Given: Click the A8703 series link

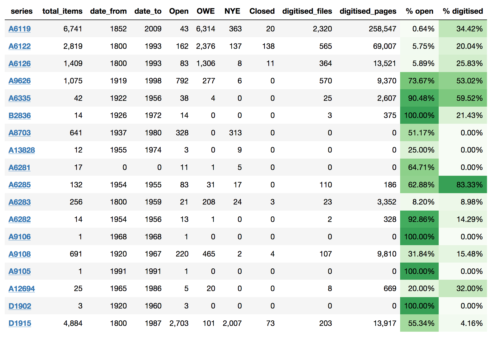Looking at the screenshot, I should (20, 132).
